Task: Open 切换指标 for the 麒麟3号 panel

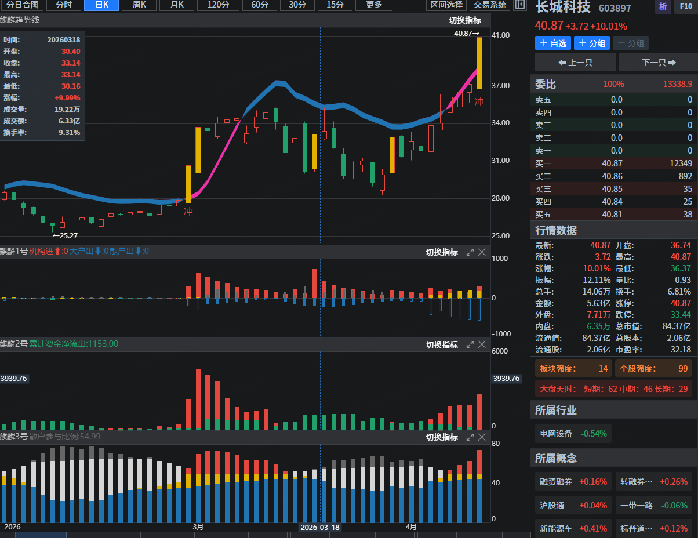Action: [x=442, y=437]
